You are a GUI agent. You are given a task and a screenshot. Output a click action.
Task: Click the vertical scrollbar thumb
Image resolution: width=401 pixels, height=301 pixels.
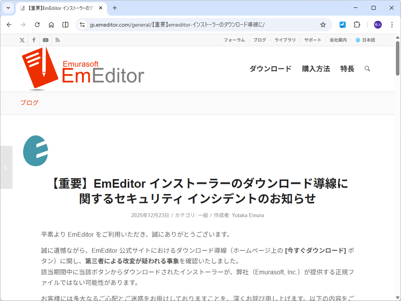pos(398,58)
